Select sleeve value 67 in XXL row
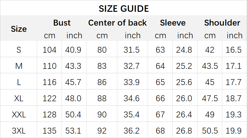Image resolution: width=247 pixels, height=138 pixels. click(160, 114)
